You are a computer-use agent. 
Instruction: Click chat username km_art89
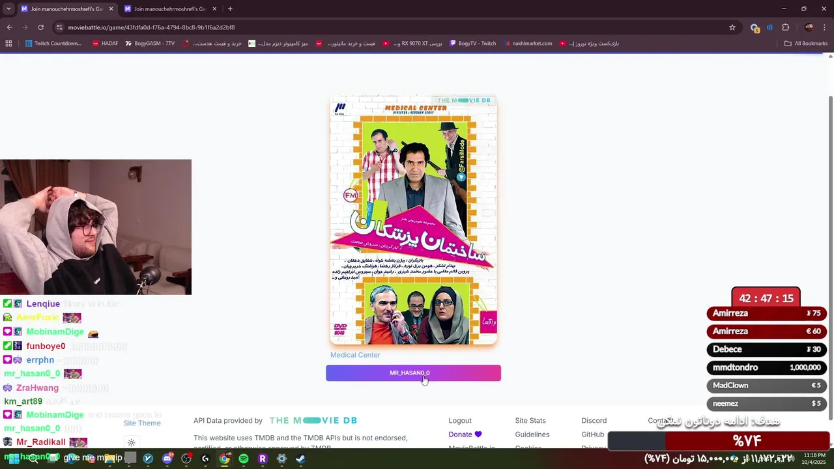tap(23, 401)
